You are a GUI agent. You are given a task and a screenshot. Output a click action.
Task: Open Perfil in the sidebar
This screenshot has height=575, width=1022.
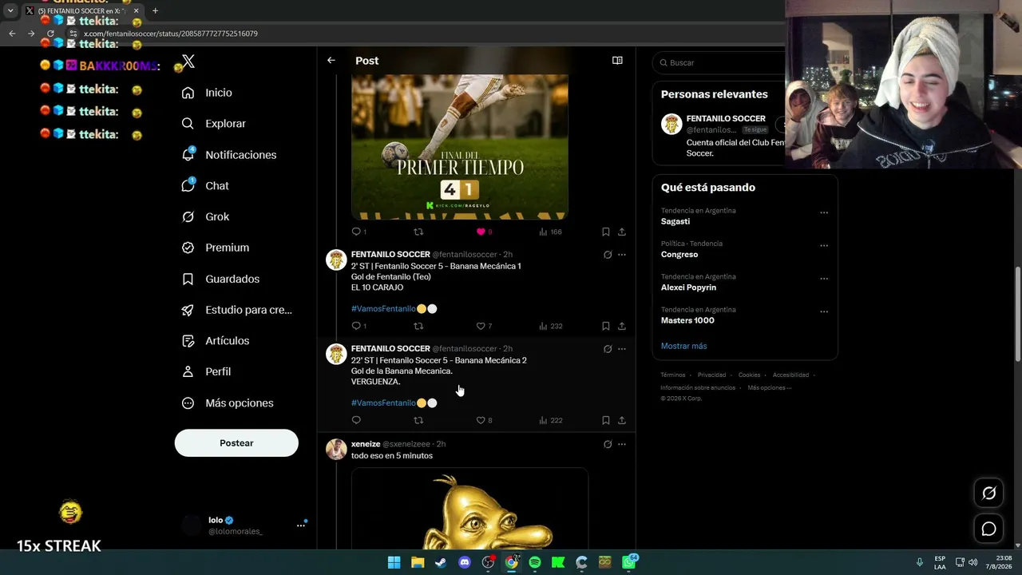click(x=207, y=371)
